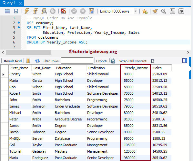Image resolution: width=193 pixels, height=161 pixels.
Task: Refresh the result grid data
Action: [37, 61]
